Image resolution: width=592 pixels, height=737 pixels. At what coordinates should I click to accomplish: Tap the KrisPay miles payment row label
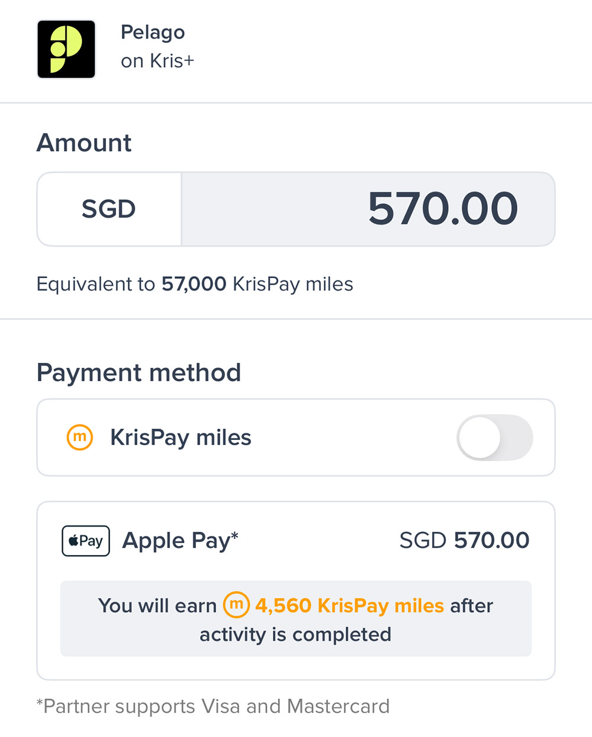(x=181, y=438)
